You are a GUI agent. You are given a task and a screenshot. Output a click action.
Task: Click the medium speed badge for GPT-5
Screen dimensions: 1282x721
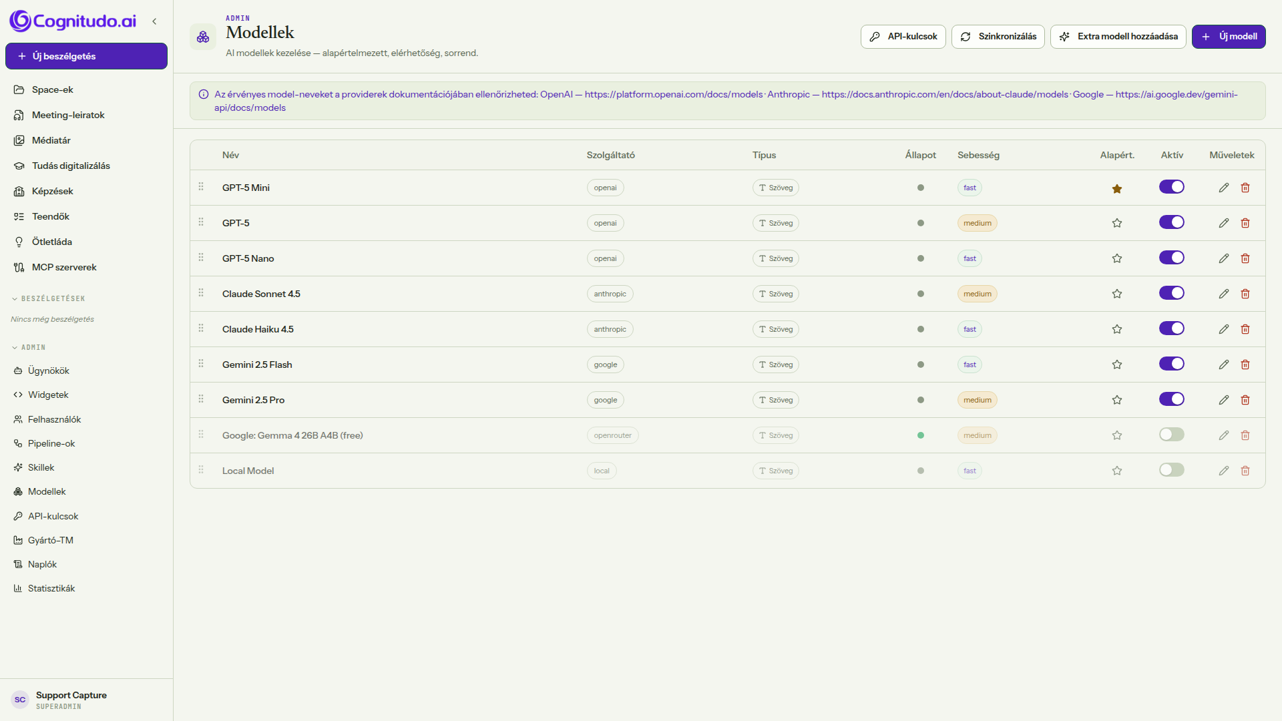(x=977, y=223)
